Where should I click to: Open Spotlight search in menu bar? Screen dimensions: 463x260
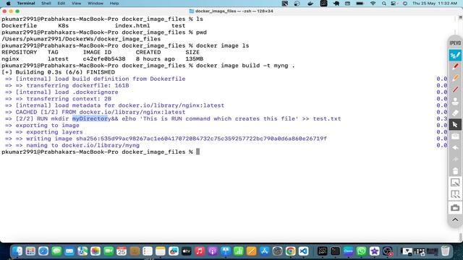coord(383,3)
